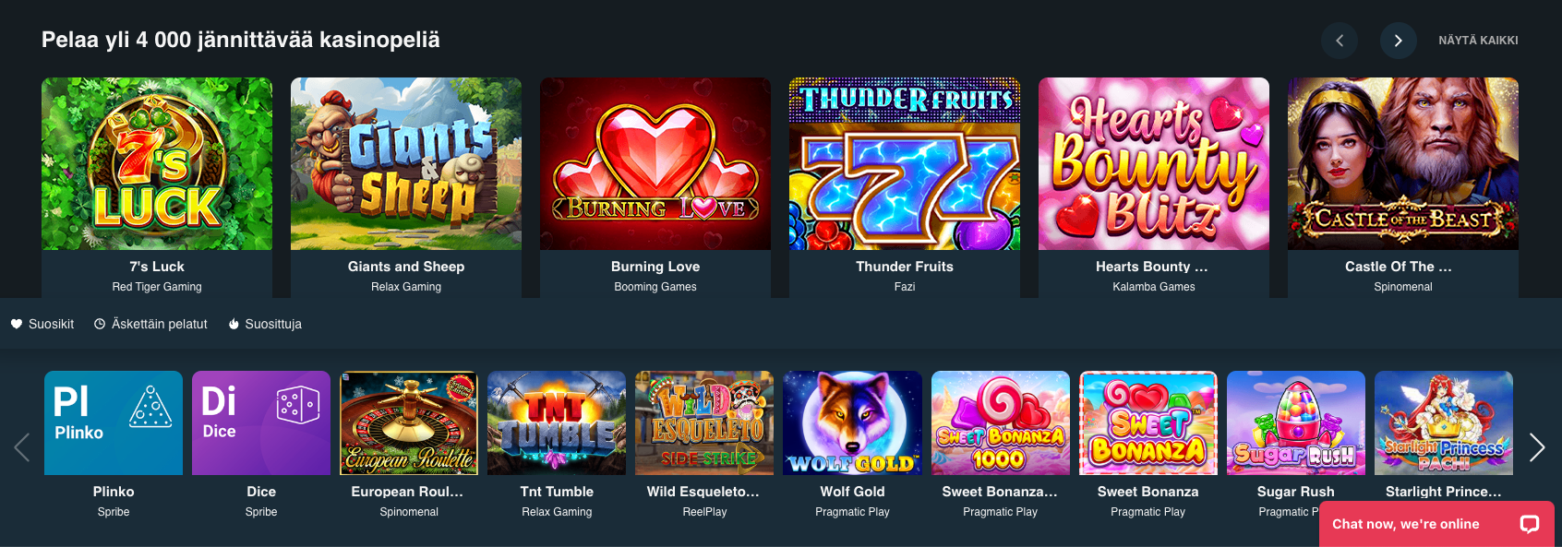Go to previous casino games page
Image resolution: width=1562 pixels, height=547 pixels.
click(1340, 41)
